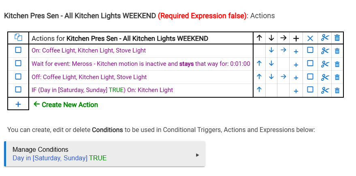Move the Off: Coffee Light action up
Viewport: 356px width, 176px height.
259,77
